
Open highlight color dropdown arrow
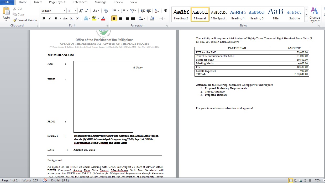(98, 18)
